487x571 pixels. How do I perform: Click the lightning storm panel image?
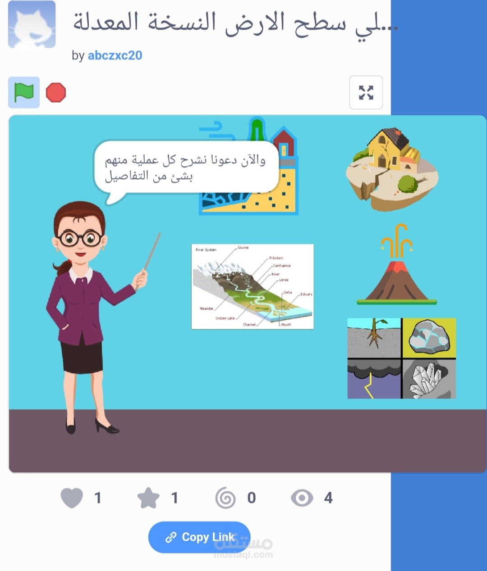pos(374,379)
